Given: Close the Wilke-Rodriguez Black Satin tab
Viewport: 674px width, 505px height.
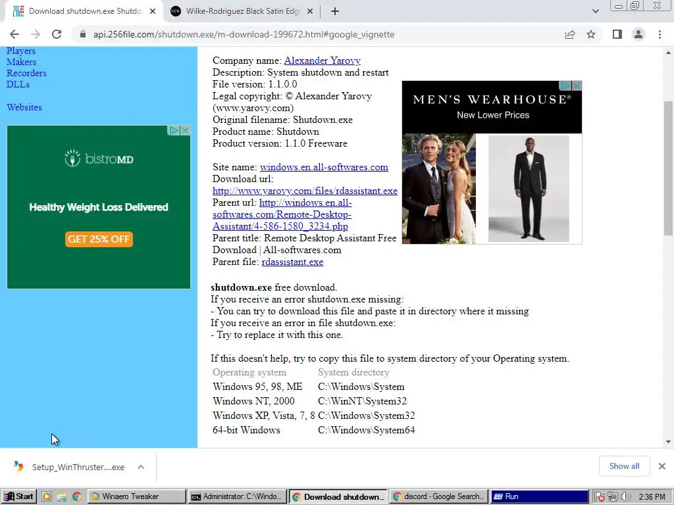Looking at the screenshot, I should 310,12.
